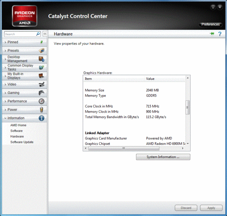227x216 pixels.
Task: Click the scroll left arrow of hardware list
Action: click(86, 148)
